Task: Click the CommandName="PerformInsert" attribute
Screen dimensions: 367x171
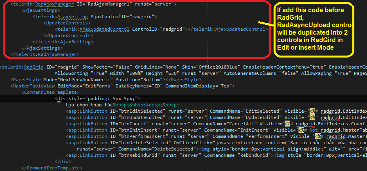Action: [250, 136]
